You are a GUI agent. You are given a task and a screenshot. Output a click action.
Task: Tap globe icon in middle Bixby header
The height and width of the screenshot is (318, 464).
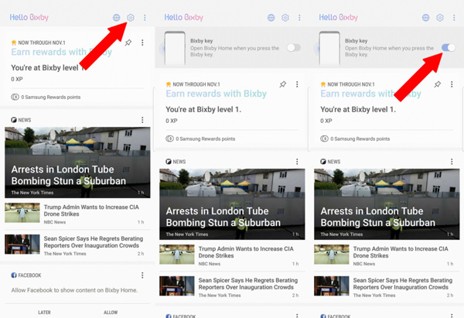click(x=271, y=17)
